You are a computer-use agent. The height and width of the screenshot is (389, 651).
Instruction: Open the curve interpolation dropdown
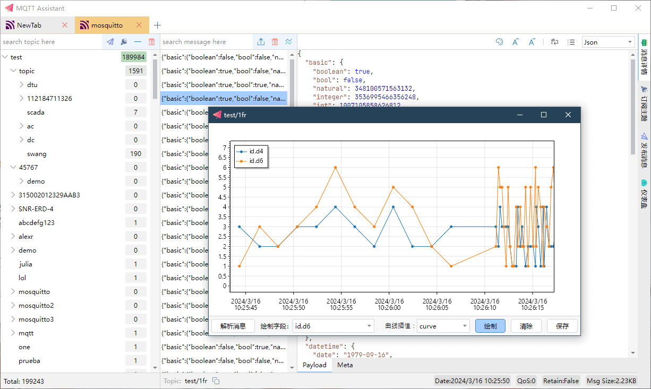443,326
